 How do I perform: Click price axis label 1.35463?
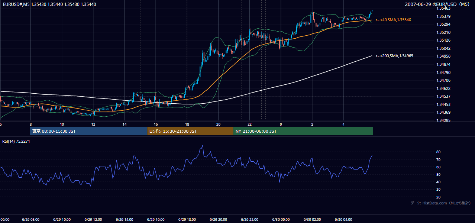444,8
